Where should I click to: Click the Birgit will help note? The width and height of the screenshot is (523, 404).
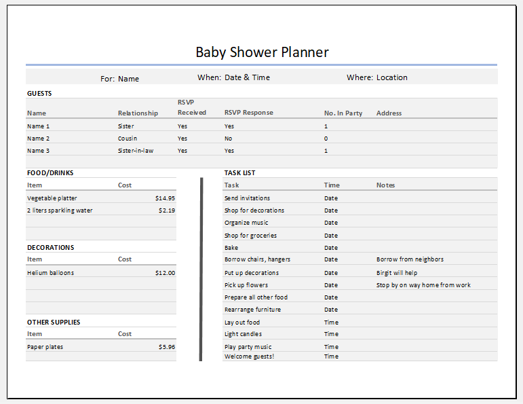(x=397, y=273)
